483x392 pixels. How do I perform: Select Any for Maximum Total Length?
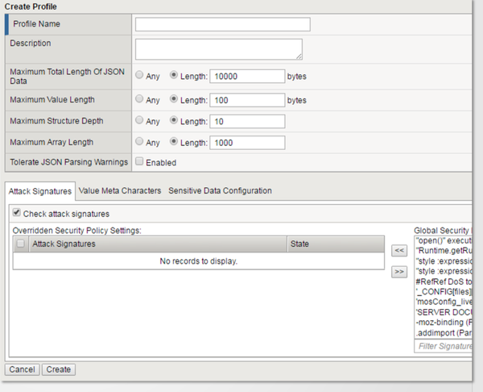140,77
